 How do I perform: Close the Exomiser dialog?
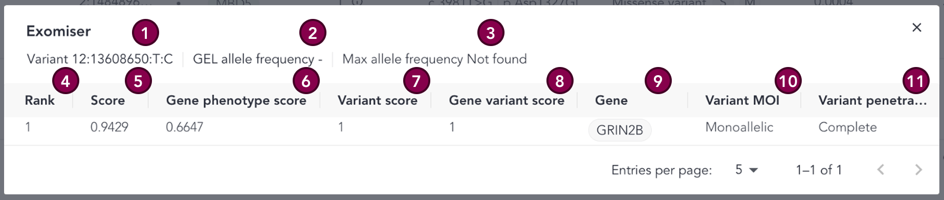coord(916,28)
